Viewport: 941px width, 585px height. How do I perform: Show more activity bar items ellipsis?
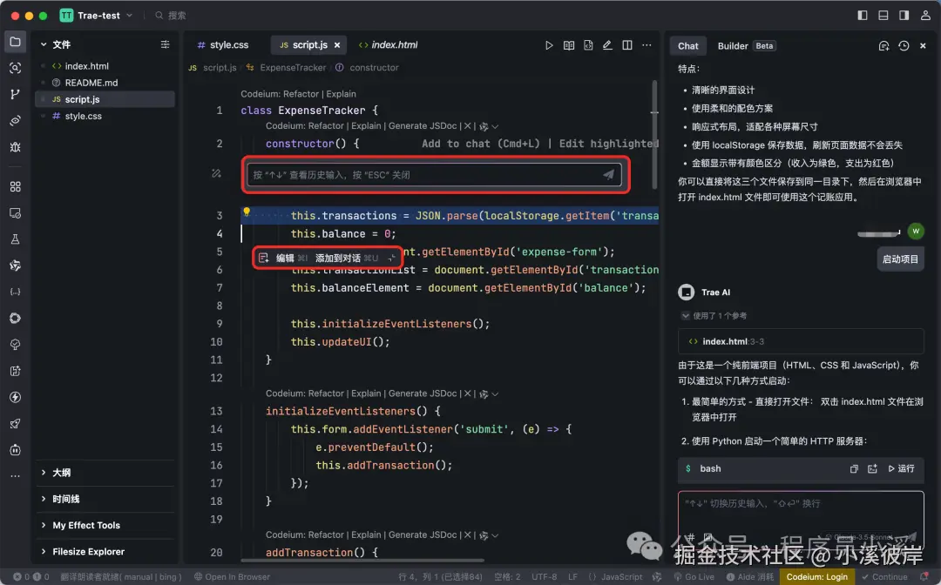(15, 476)
